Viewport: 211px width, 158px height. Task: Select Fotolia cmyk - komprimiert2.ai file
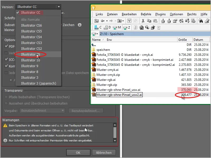coord(150,65)
